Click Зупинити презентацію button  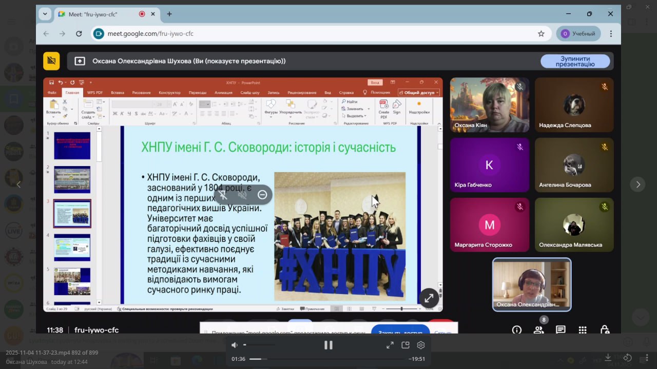[575, 61]
